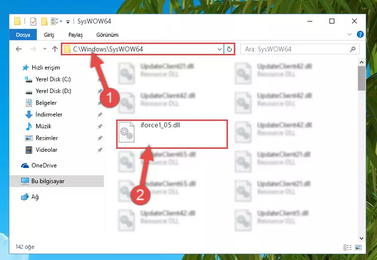This screenshot has width=377, height=260.
Task: Maximize the SysWOW64 window
Action: point(332,21)
